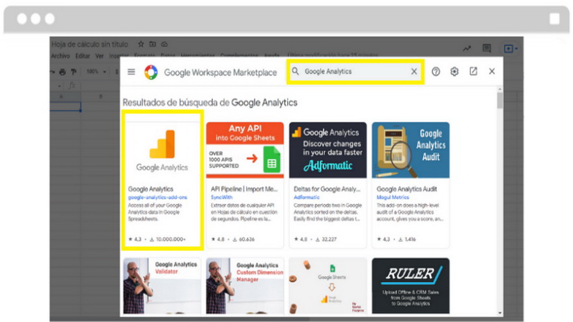Open the Marketplace settings gear
Viewport: 573px width, 322px height.
[x=454, y=72]
